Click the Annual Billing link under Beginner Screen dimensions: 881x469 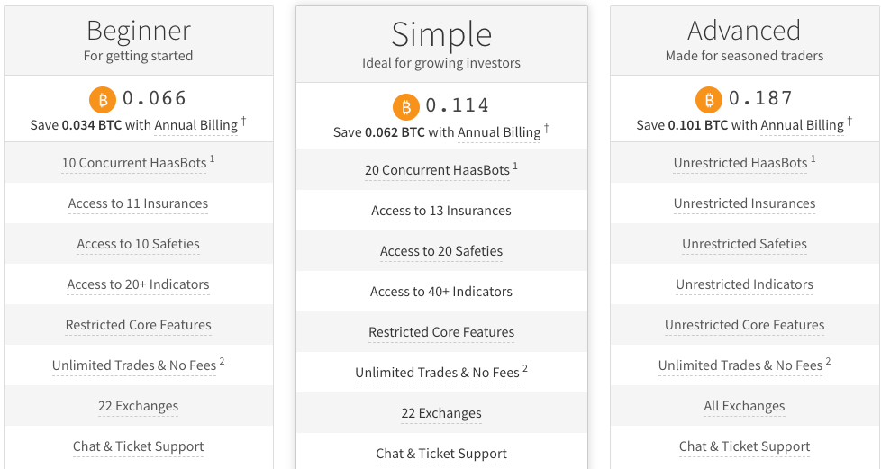(195, 125)
